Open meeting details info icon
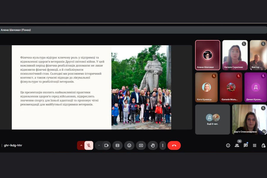The width and height of the screenshot is (267, 178). 228,145
